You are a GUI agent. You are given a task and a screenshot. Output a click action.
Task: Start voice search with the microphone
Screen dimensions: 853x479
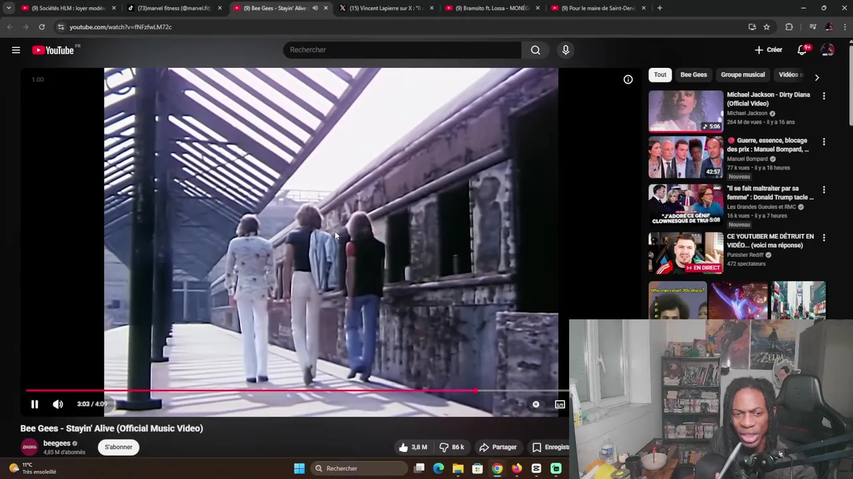(x=566, y=50)
